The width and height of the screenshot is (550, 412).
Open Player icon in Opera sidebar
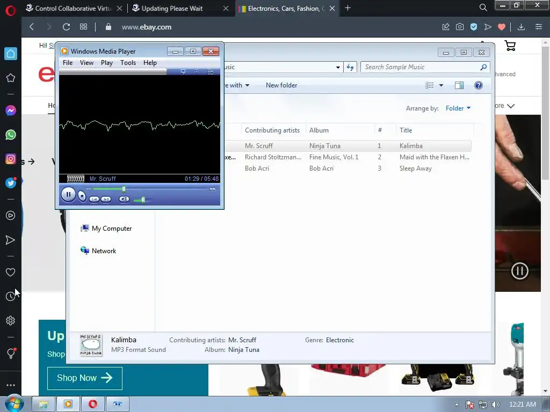(x=11, y=216)
